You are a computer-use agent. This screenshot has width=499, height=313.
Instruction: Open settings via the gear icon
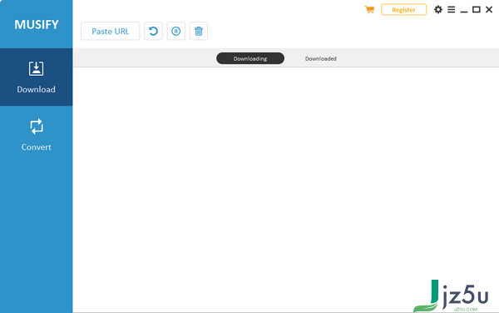(438, 9)
